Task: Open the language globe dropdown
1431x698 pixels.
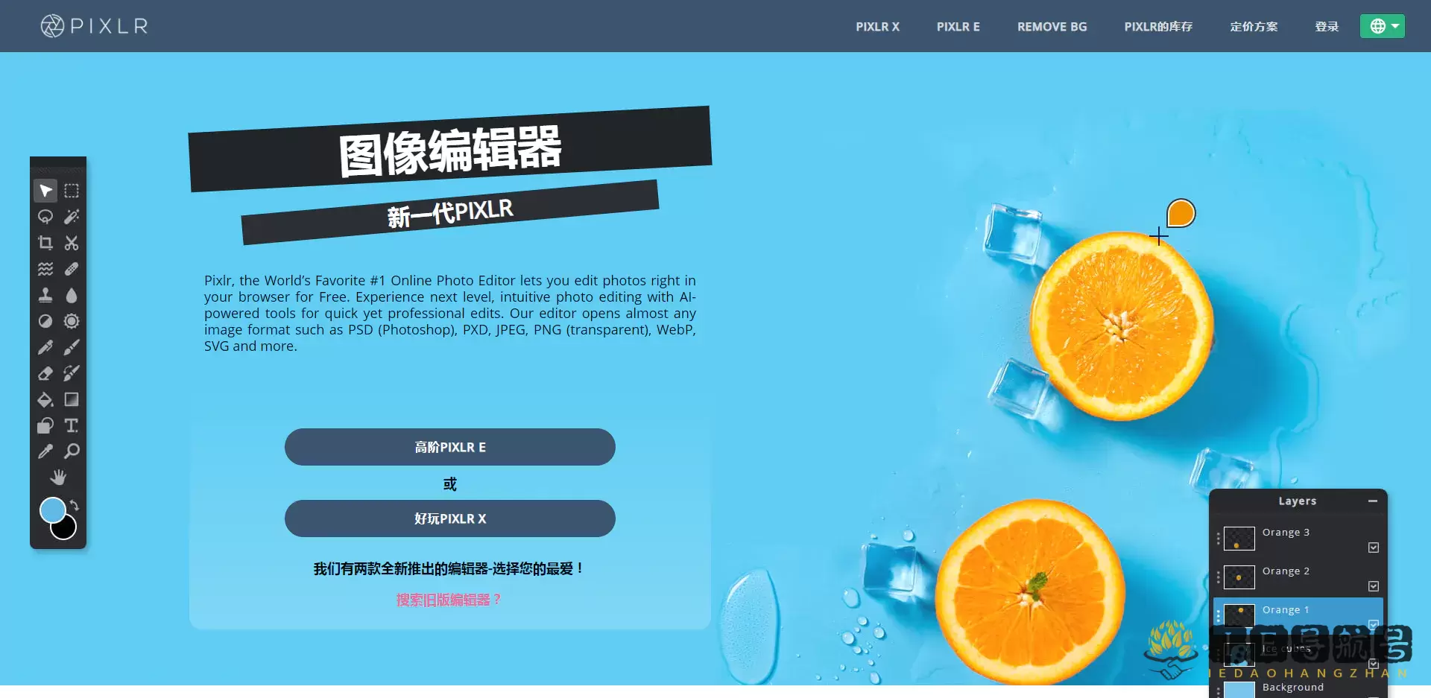Action: pyautogui.click(x=1383, y=26)
